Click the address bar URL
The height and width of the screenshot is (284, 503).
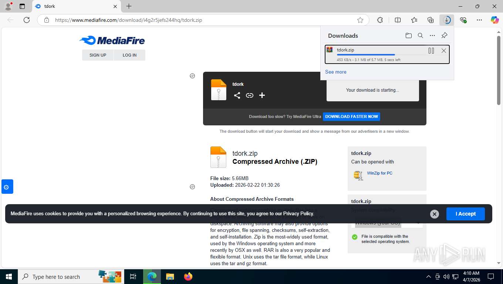point(128,20)
